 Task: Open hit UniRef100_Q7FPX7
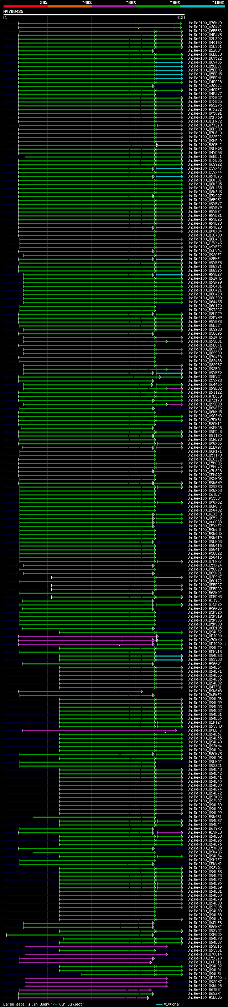click(204, 561)
